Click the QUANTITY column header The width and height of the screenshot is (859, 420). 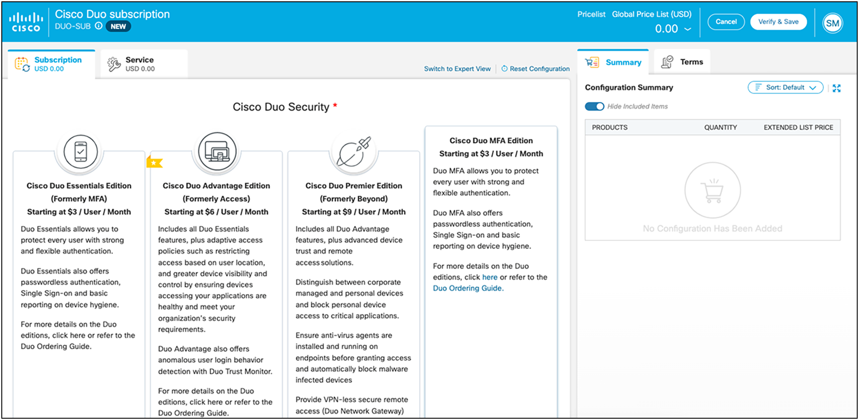pyautogui.click(x=720, y=127)
